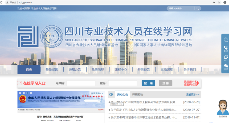Open the 直播课堂 navigation item
This screenshot has width=229, height=123.
167,69
